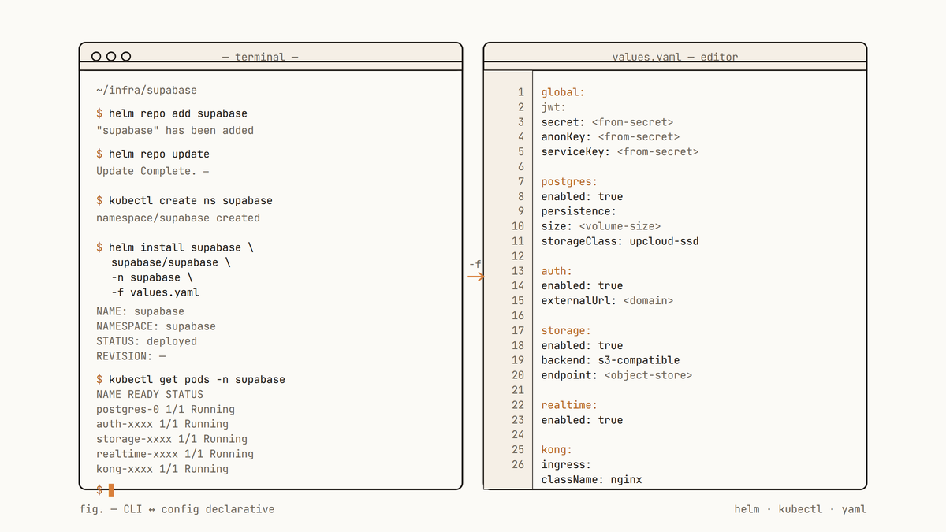The image size is (946, 532).
Task: Click the 'auth:' section key
Action: (x=557, y=270)
